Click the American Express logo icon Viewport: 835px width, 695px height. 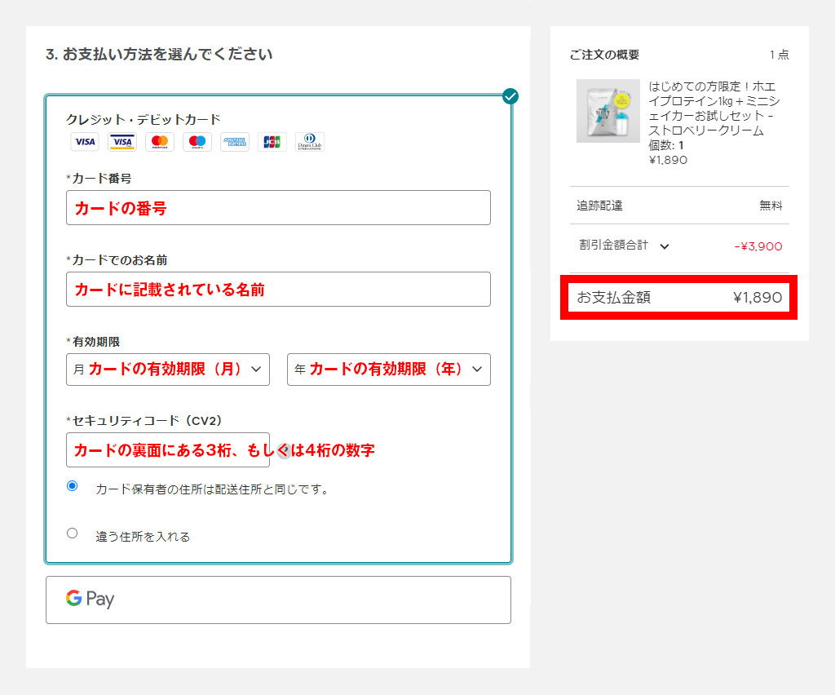(235, 142)
